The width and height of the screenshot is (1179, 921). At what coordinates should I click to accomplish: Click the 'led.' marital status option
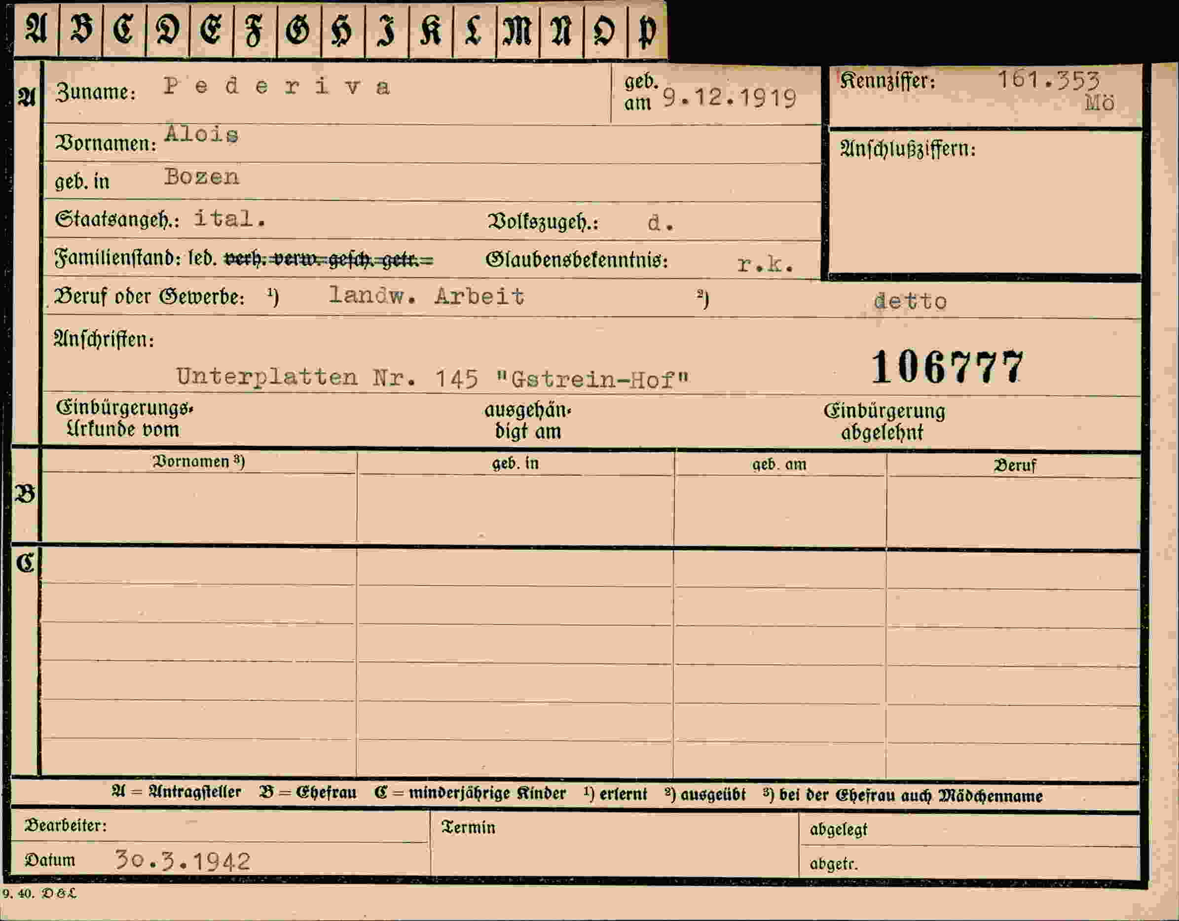point(202,259)
